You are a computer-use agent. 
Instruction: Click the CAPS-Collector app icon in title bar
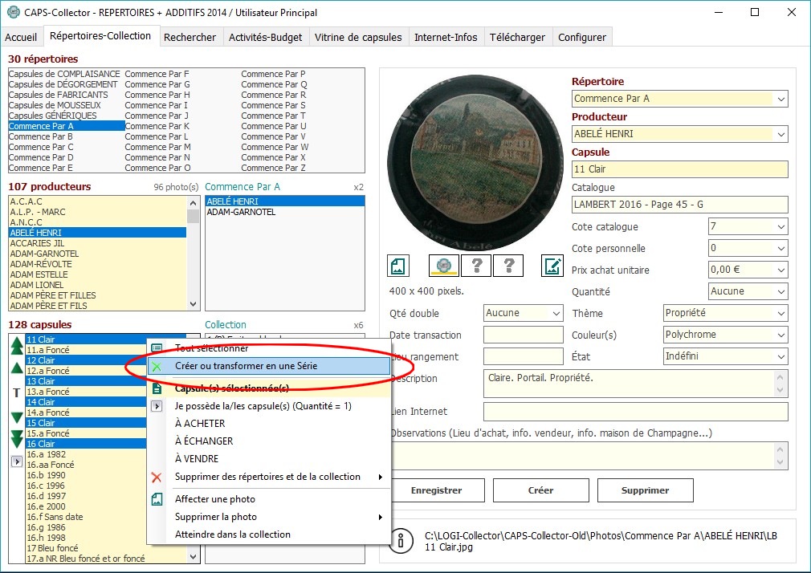tap(13, 12)
